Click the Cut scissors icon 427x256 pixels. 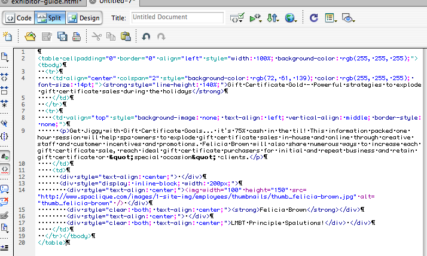95,37
